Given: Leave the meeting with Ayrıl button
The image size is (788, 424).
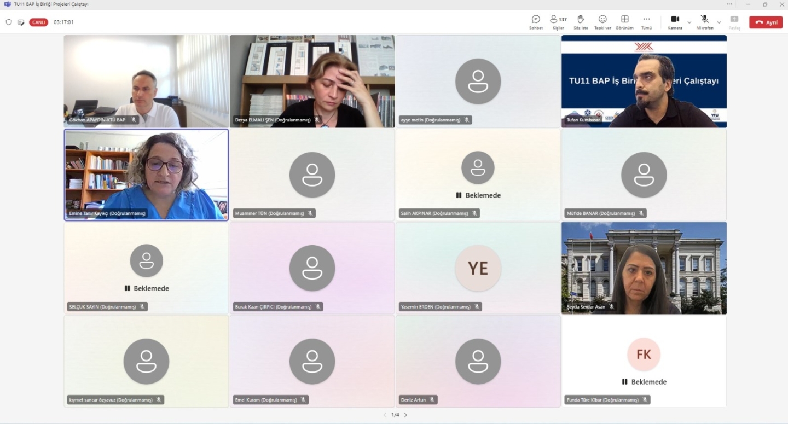Looking at the screenshot, I should point(766,22).
